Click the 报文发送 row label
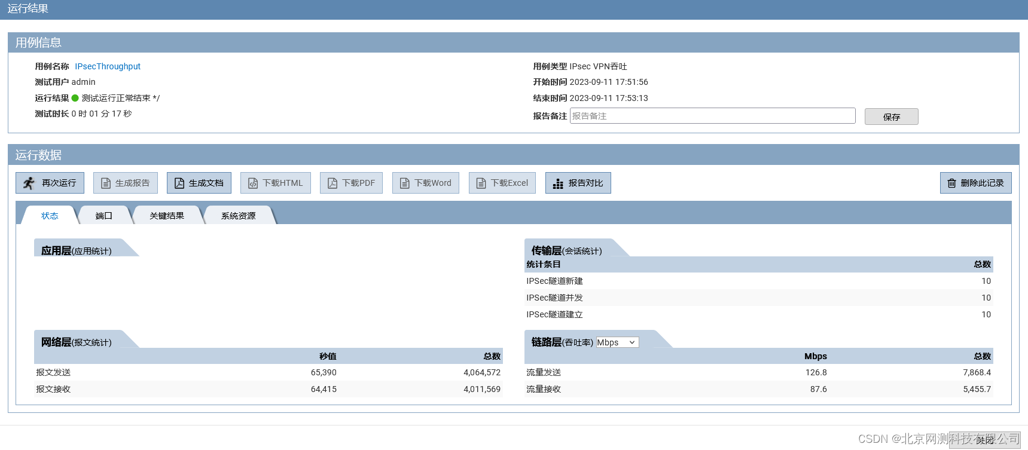Viewport: 1028px width, 450px height. click(53, 372)
